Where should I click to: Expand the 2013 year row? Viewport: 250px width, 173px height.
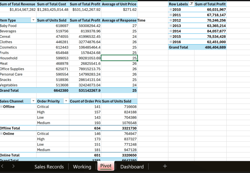pyautogui.click(x=171, y=26)
